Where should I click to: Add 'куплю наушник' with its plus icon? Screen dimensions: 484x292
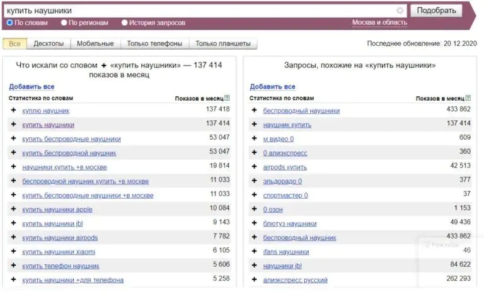(x=13, y=110)
